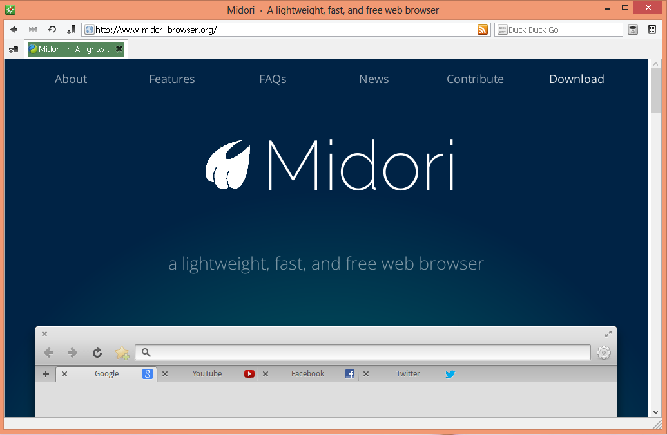Screen dimensions: 667x435
Task: Click the mock browser reload icon
Action: click(97, 353)
